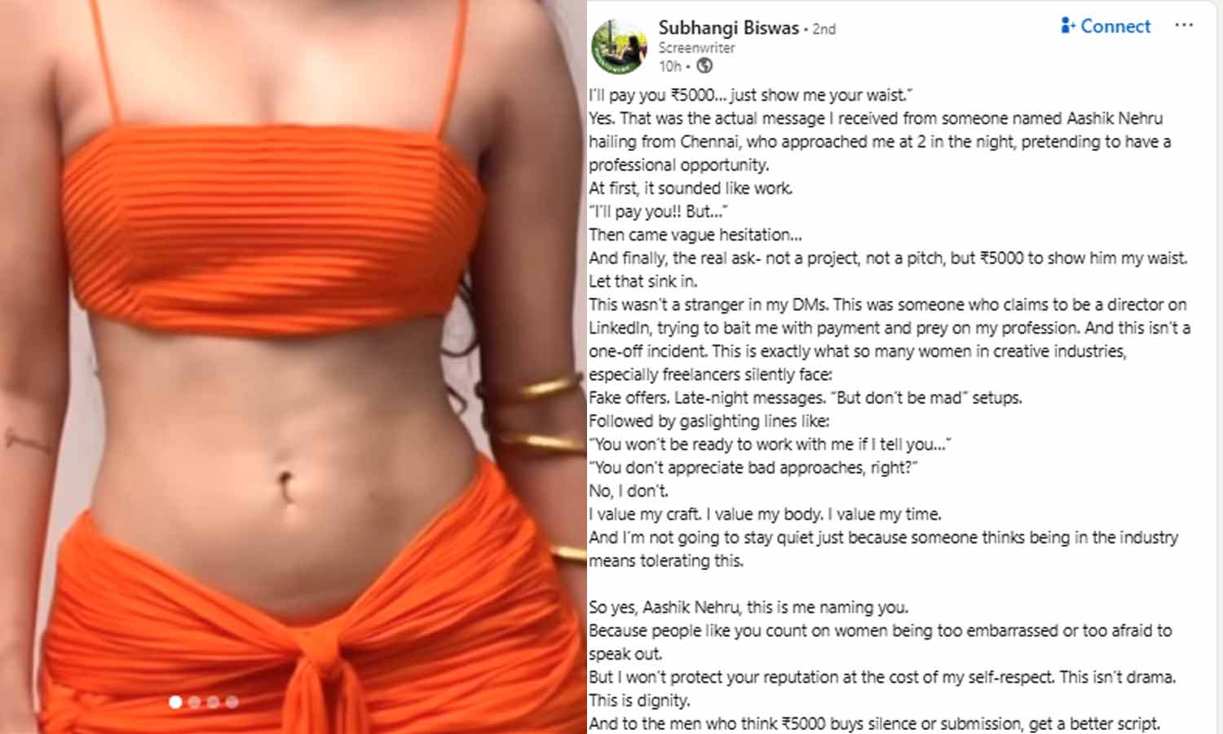Image resolution: width=1223 pixels, height=734 pixels.
Task: Select the third carousel dot
Action: click(x=213, y=701)
